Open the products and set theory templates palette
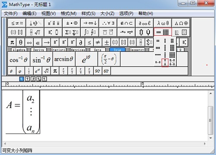Viewport: 216px width, 155px height. coord(145,32)
